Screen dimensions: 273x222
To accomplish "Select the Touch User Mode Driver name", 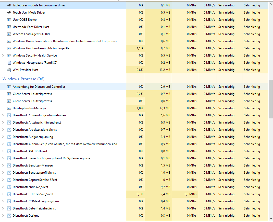I will click(29, 13).
